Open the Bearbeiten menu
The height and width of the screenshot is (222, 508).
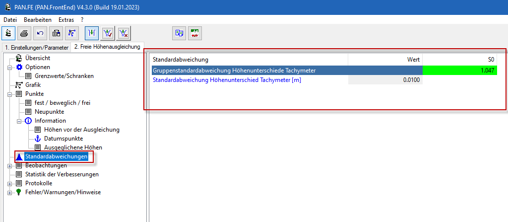pos(38,19)
